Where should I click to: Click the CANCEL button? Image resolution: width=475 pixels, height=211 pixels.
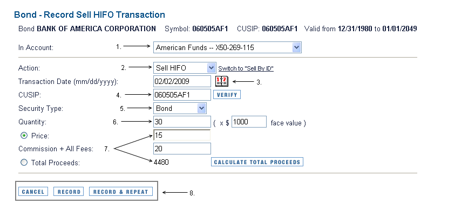pyautogui.click(x=33, y=192)
